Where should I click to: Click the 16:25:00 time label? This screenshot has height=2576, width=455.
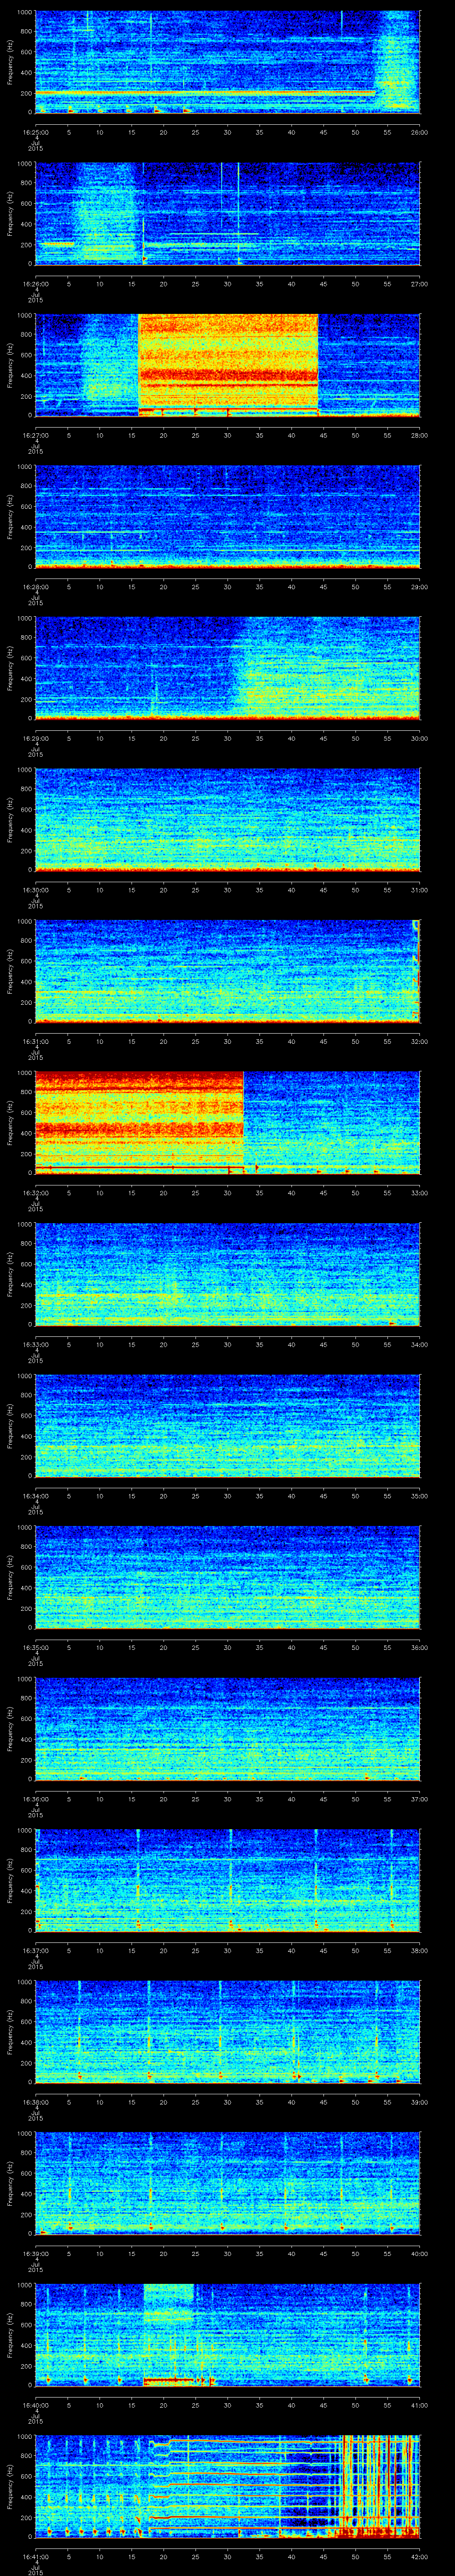click(35, 131)
